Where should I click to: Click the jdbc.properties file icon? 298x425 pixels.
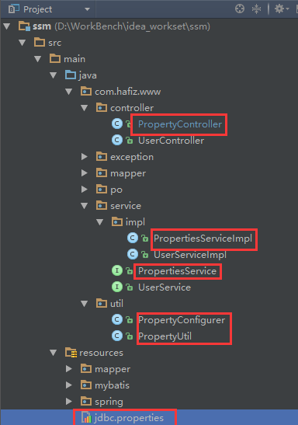pos(86,417)
